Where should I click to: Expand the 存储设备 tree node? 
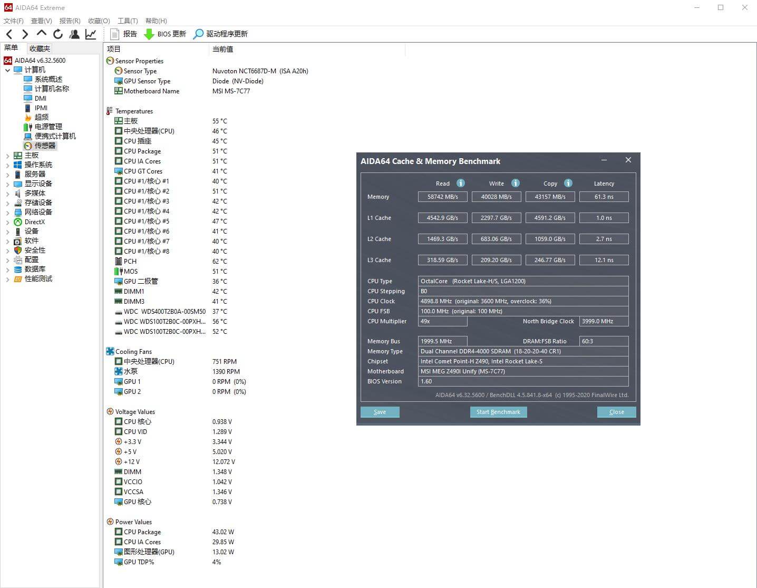7,203
